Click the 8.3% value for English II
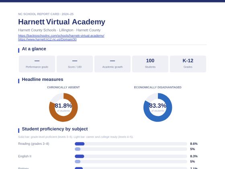This screenshot has height=169, width=225. [x=194, y=156]
